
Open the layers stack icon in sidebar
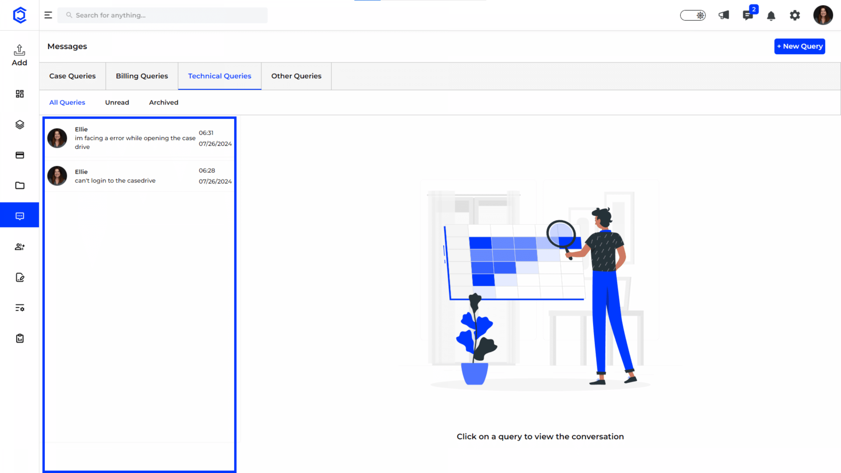20,124
